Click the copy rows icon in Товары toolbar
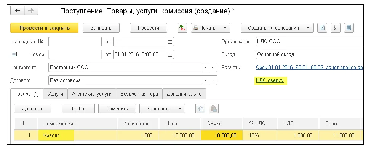 200,109
